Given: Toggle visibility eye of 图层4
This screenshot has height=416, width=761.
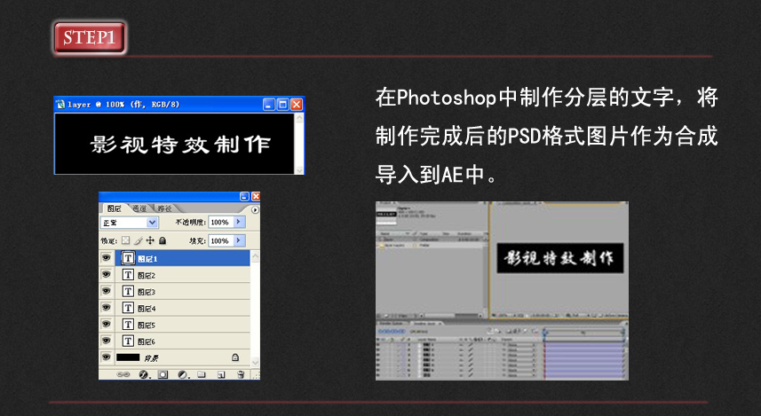Looking at the screenshot, I should click(x=106, y=308).
